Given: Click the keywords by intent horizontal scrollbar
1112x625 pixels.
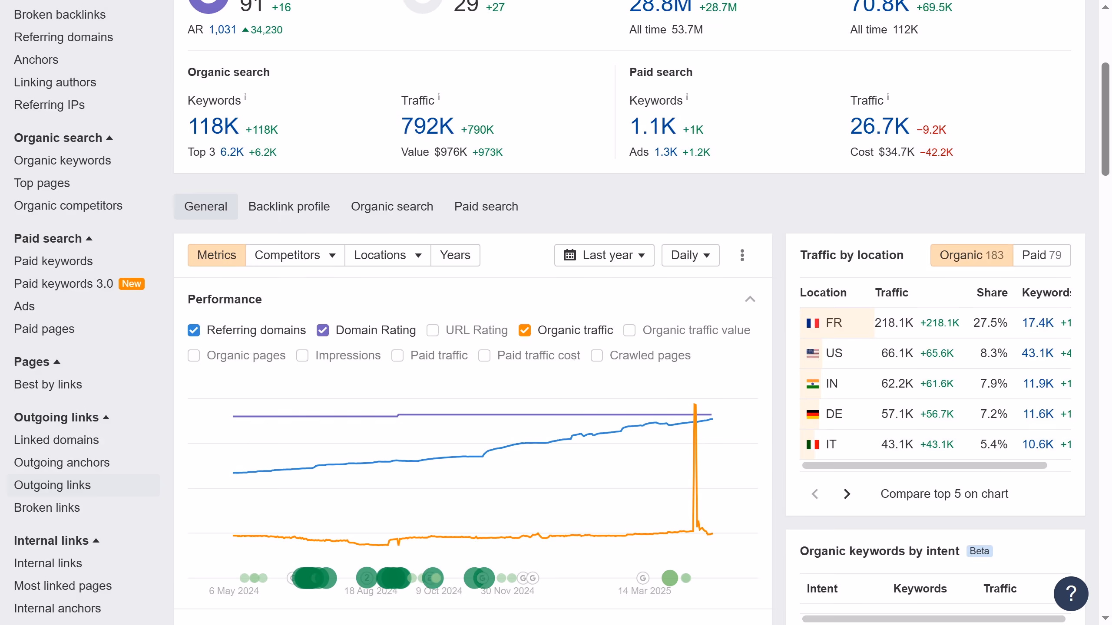Looking at the screenshot, I should (933, 619).
